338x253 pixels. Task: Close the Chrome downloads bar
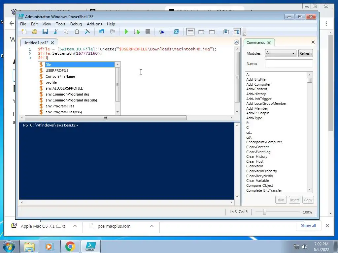tap(327, 226)
